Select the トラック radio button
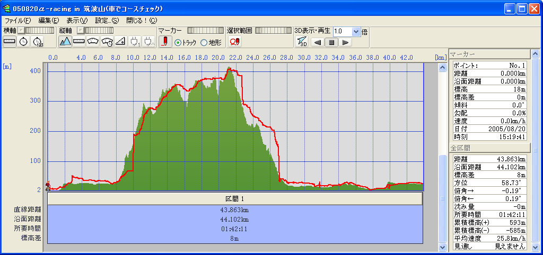This screenshot has height=255, width=543. [x=178, y=42]
